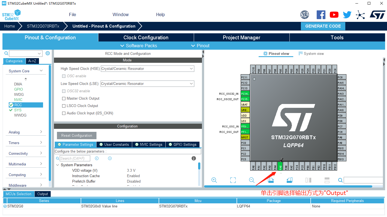Click Reset Configuration button

coord(77,136)
